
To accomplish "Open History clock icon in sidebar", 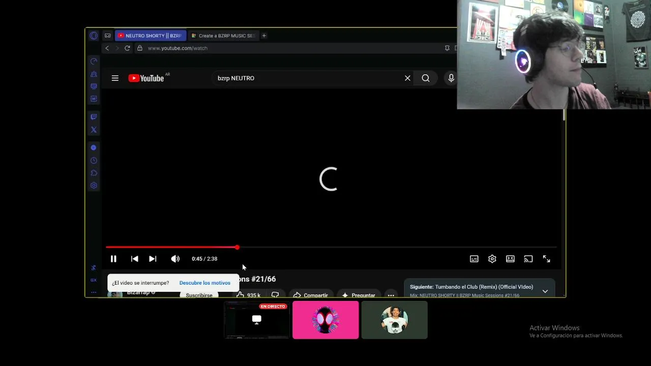I will click(x=94, y=160).
